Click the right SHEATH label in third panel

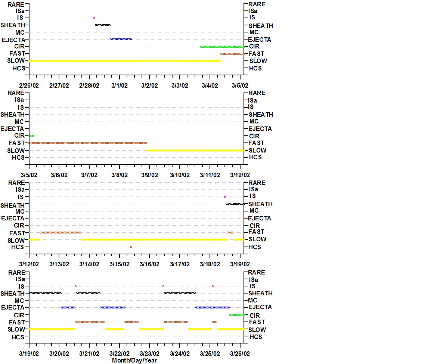pos(261,204)
